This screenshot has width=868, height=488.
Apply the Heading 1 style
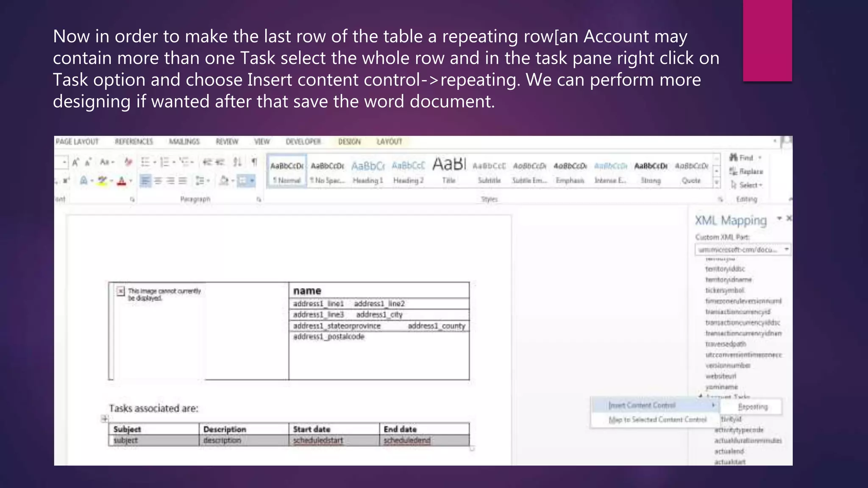(x=368, y=172)
